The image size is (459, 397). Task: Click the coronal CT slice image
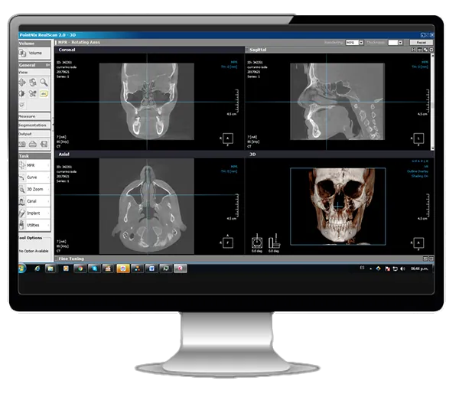(x=147, y=101)
